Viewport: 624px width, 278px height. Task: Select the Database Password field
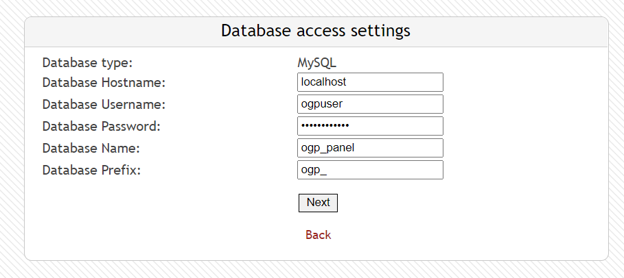[x=370, y=126]
